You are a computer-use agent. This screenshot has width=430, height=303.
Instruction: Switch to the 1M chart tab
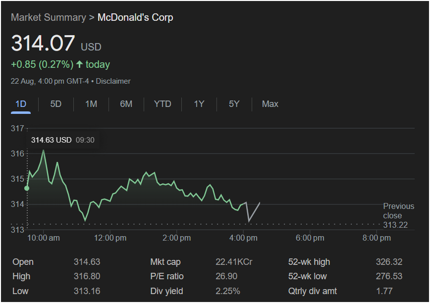(91, 104)
